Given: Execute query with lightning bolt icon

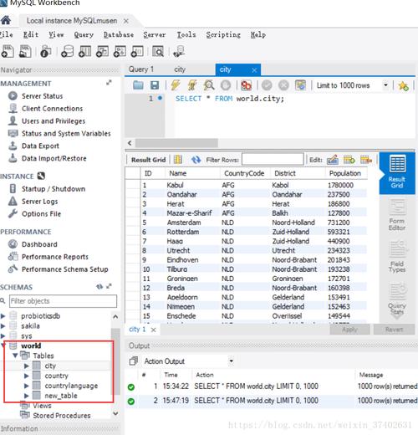Looking at the screenshot, I should (176, 85).
